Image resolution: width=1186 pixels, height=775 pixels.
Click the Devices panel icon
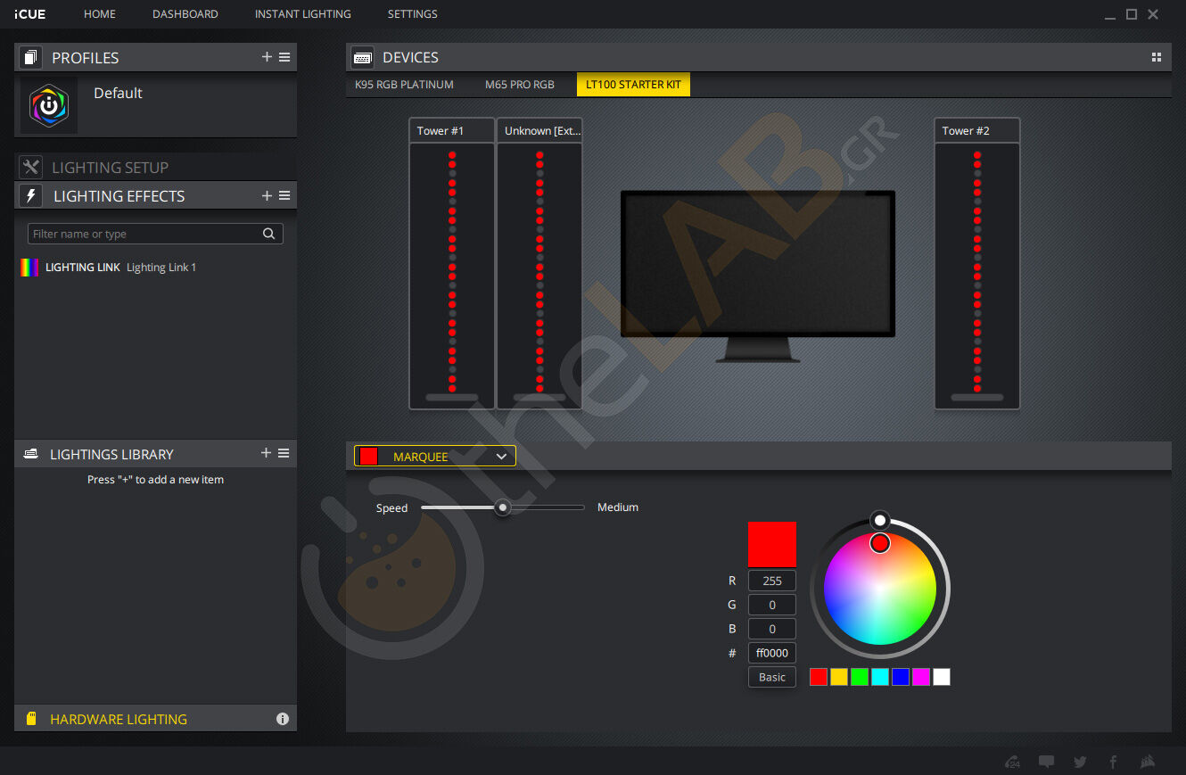(362, 56)
